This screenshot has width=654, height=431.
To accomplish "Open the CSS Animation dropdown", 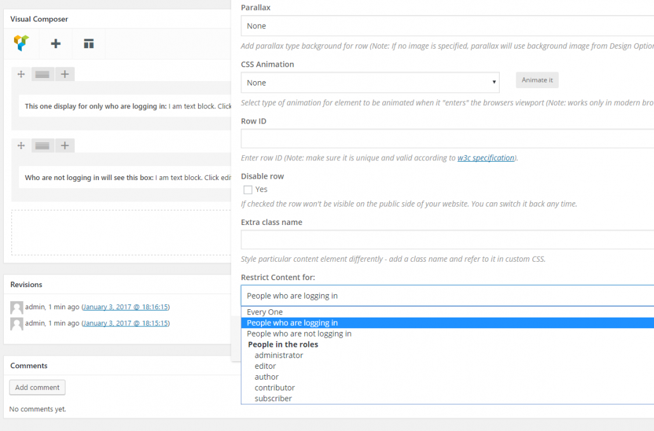I will [x=370, y=82].
